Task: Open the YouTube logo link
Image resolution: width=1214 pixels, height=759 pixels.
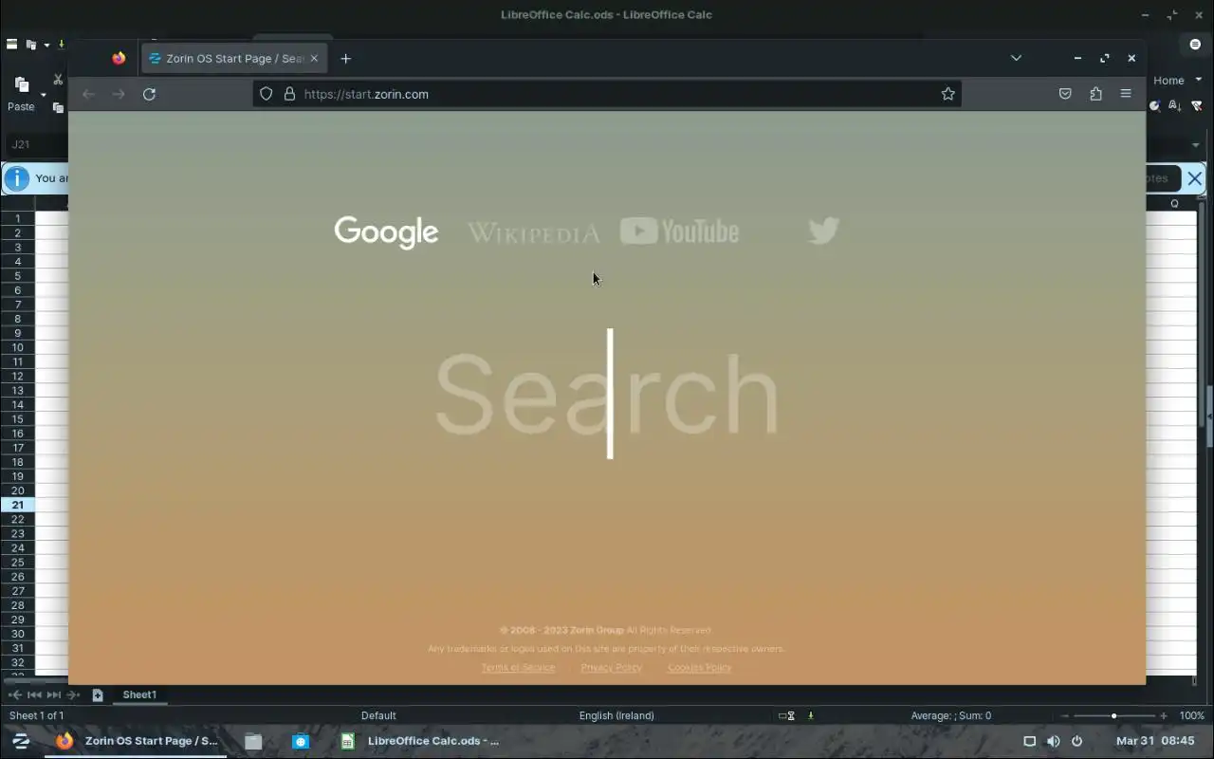Action: (x=679, y=231)
